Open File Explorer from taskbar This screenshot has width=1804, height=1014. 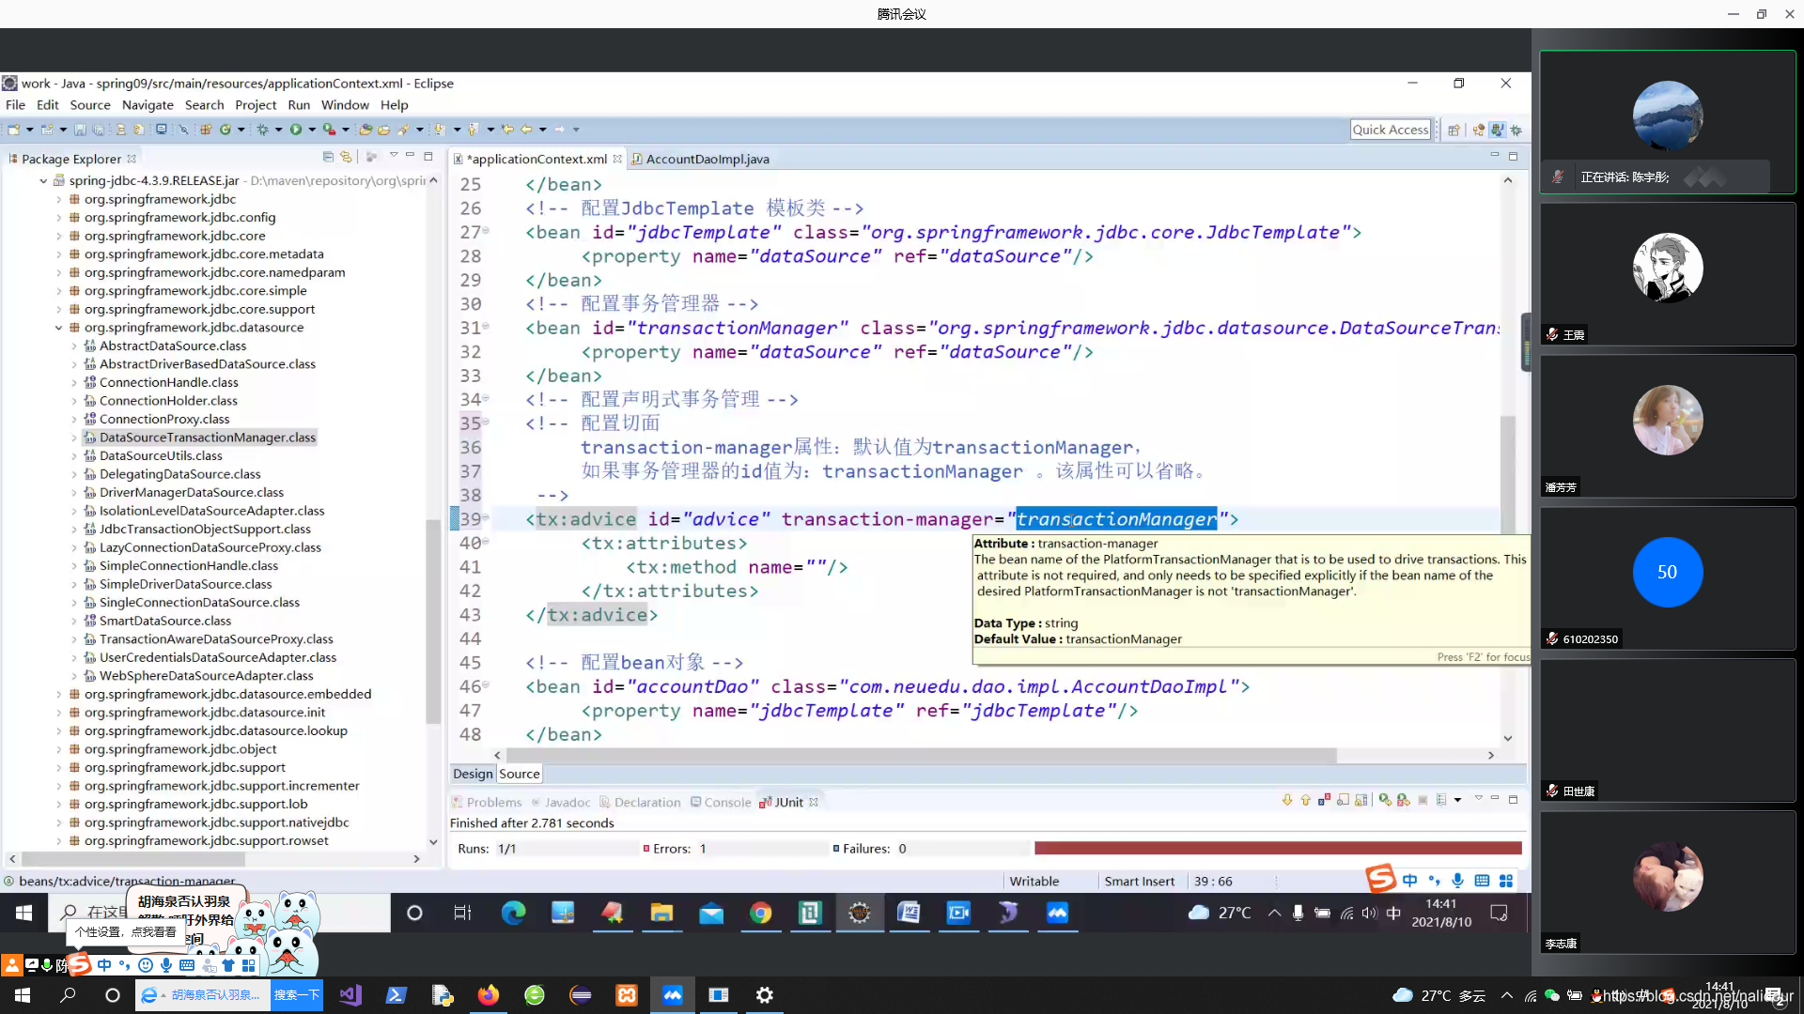tap(661, 913)
